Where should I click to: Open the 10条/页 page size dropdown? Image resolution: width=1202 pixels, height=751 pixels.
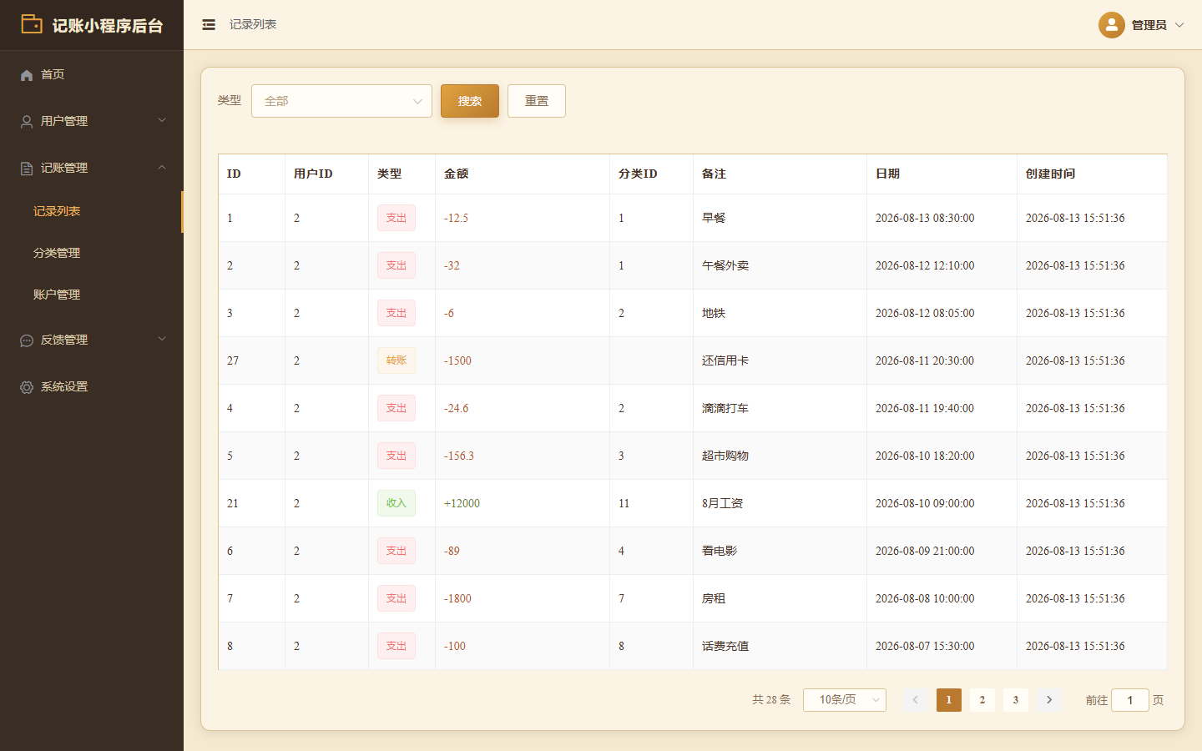[x=845, y=700]
